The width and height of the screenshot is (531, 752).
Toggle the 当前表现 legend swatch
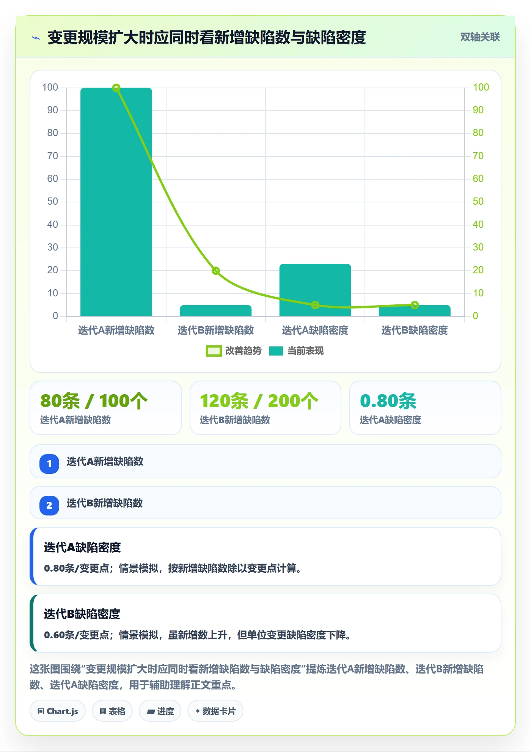[x=276, y=351]
